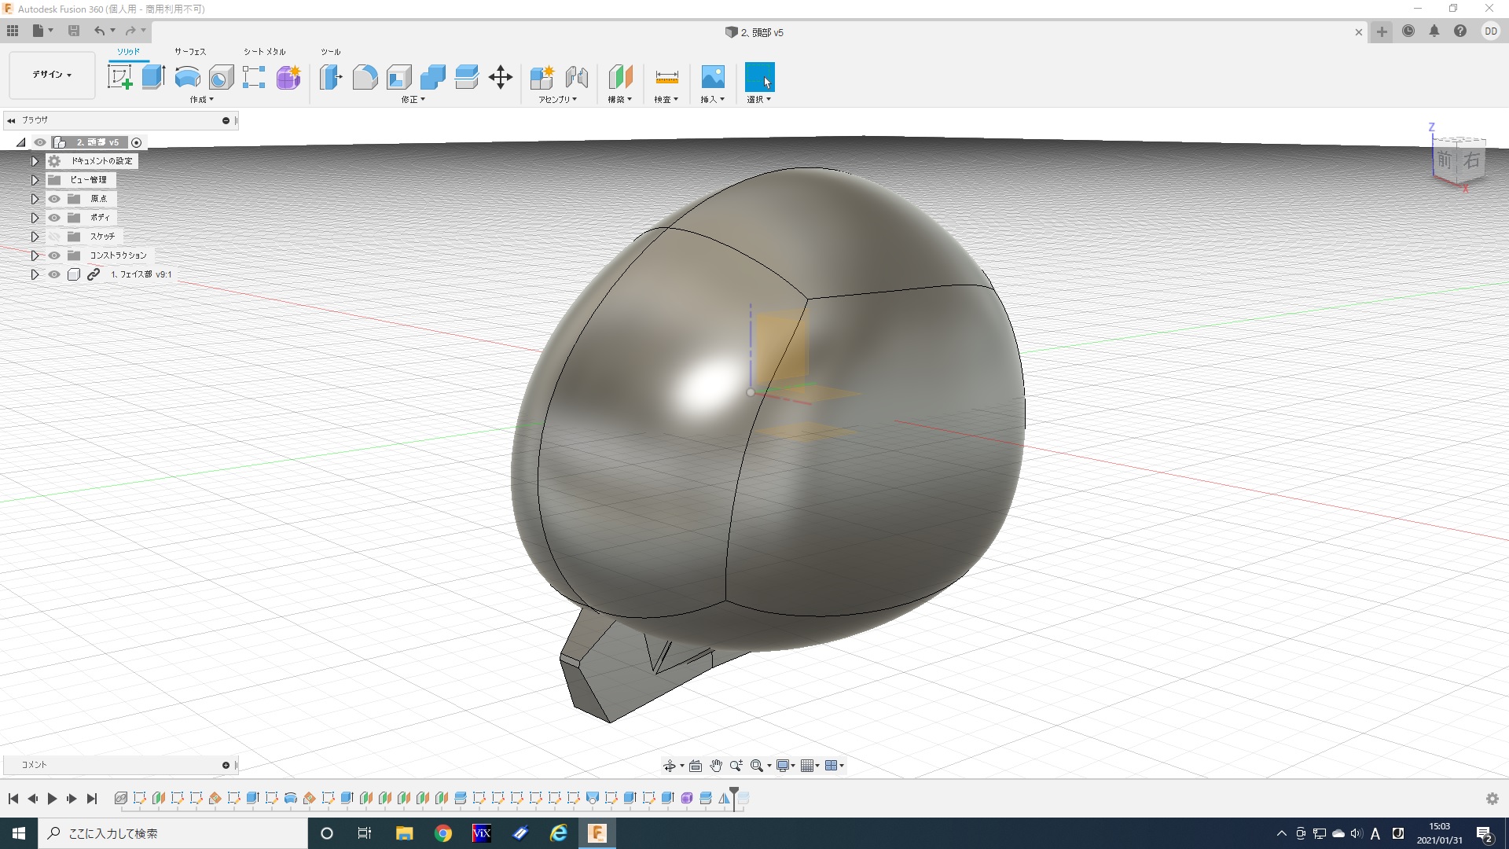Toggle visibility of コンストラクション folder

tap(54, 255)
